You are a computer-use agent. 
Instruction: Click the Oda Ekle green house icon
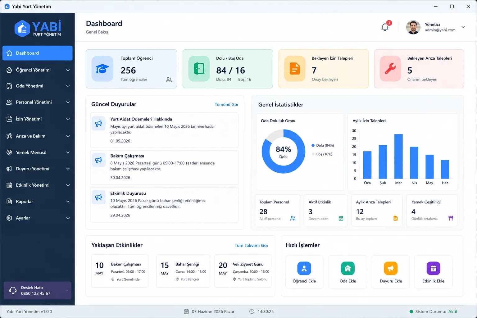pos(348,268)
